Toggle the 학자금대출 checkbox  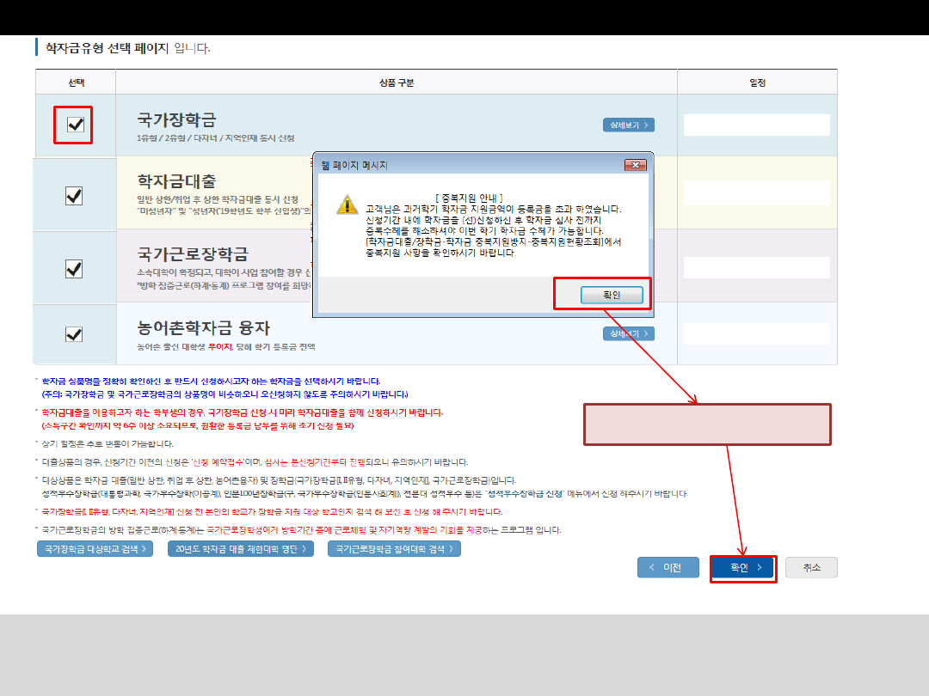click(x=75, y=196)
